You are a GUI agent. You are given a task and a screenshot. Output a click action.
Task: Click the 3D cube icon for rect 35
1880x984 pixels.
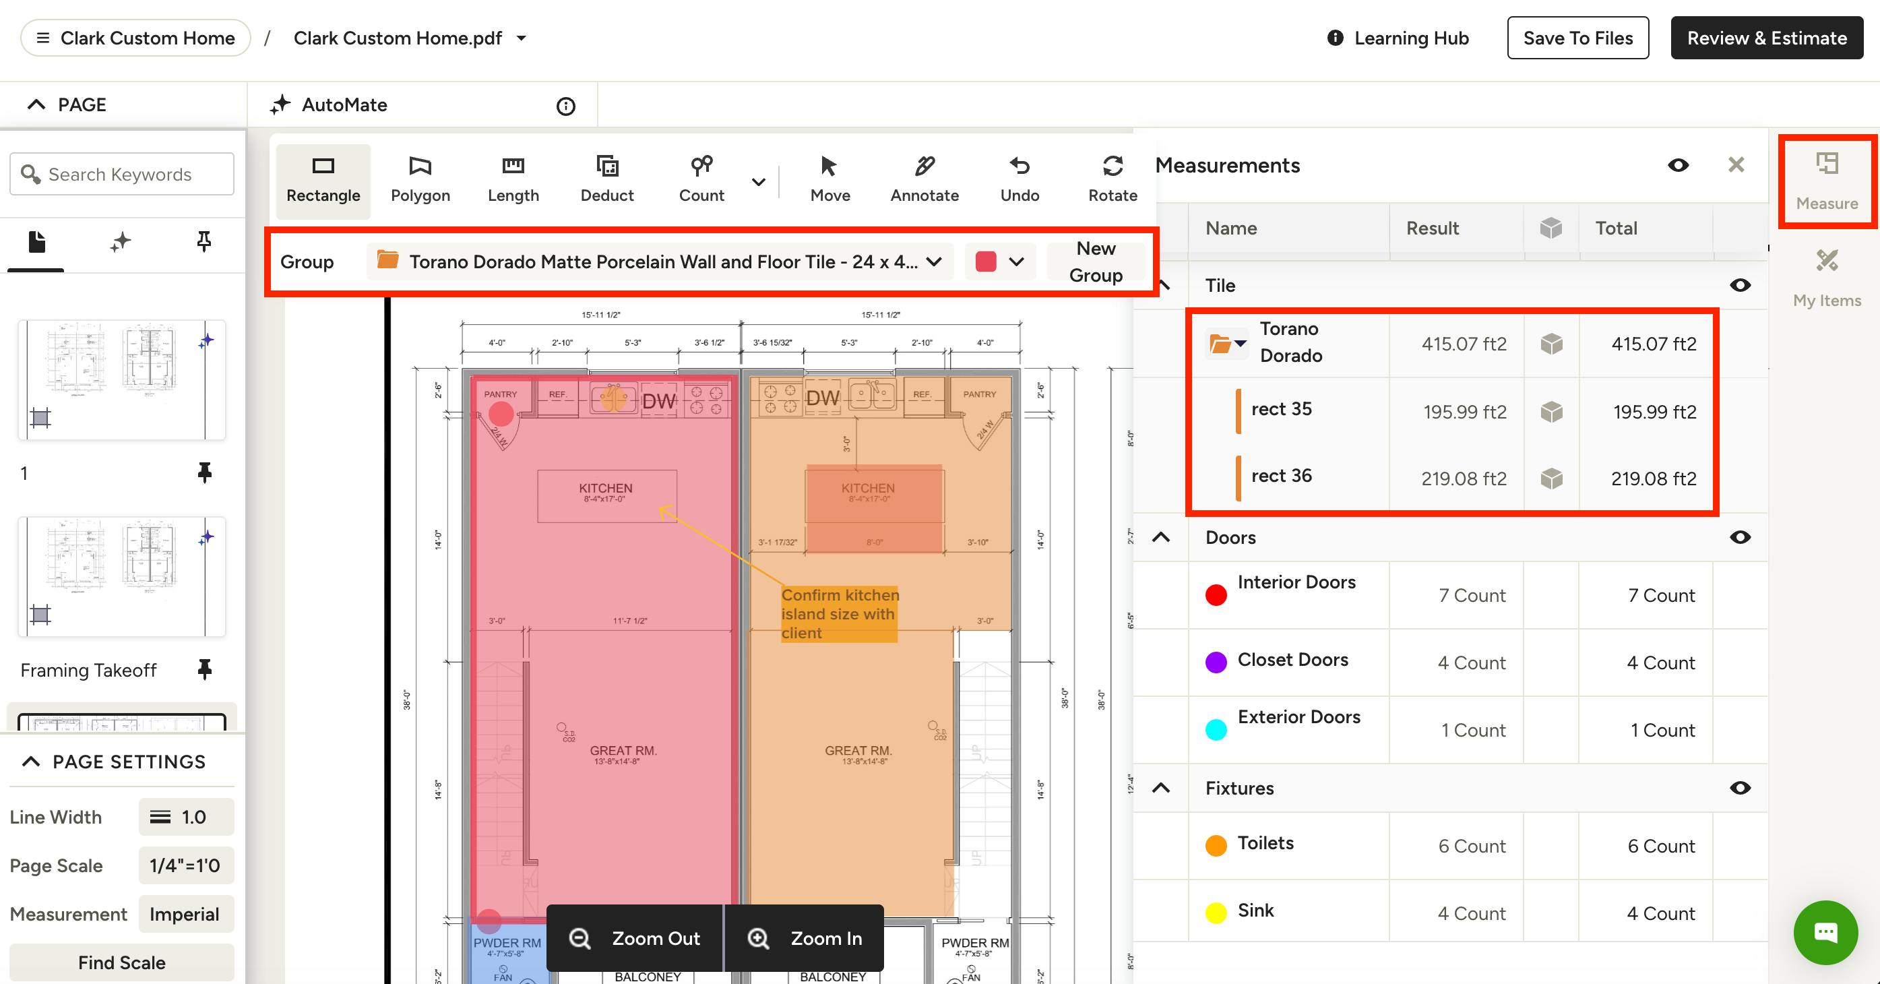click(x=1552, y=412)
